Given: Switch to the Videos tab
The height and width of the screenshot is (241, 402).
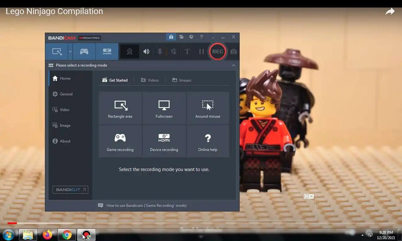Looking at the screenshot, I should [150, 80].
